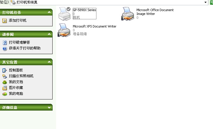Go to 我的电脑 link
213x129 pixels.
coord(16,94)
